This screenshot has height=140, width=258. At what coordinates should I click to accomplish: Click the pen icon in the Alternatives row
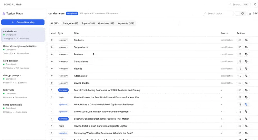tap(246, 76)
